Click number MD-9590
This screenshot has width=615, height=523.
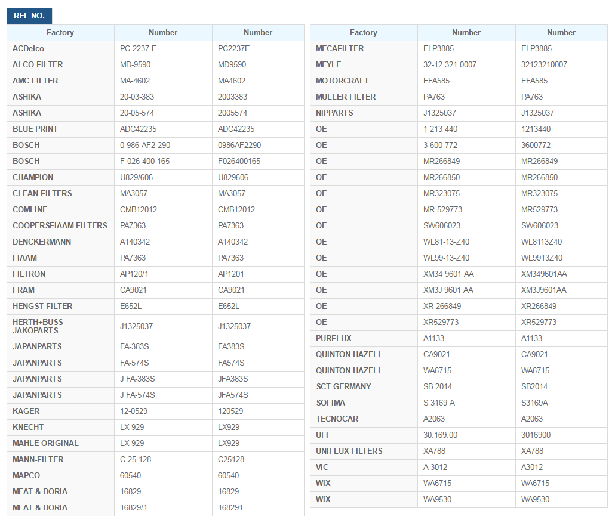(136, 64)
